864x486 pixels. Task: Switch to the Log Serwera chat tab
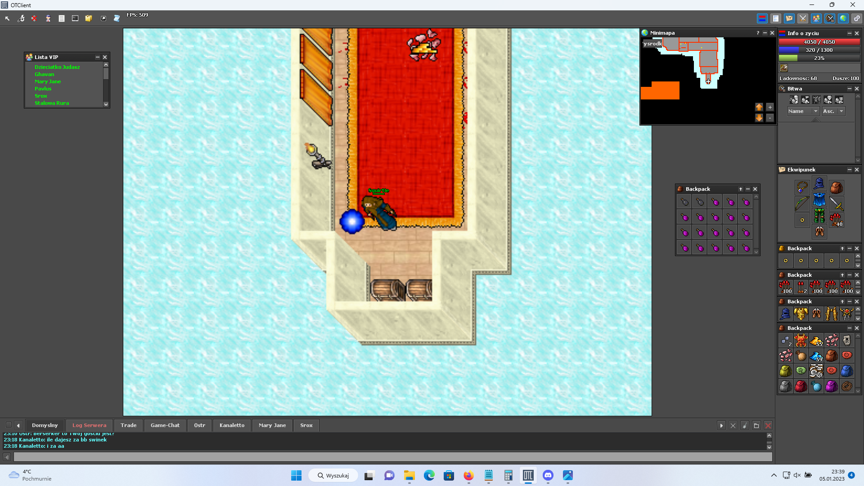point(89,425)
